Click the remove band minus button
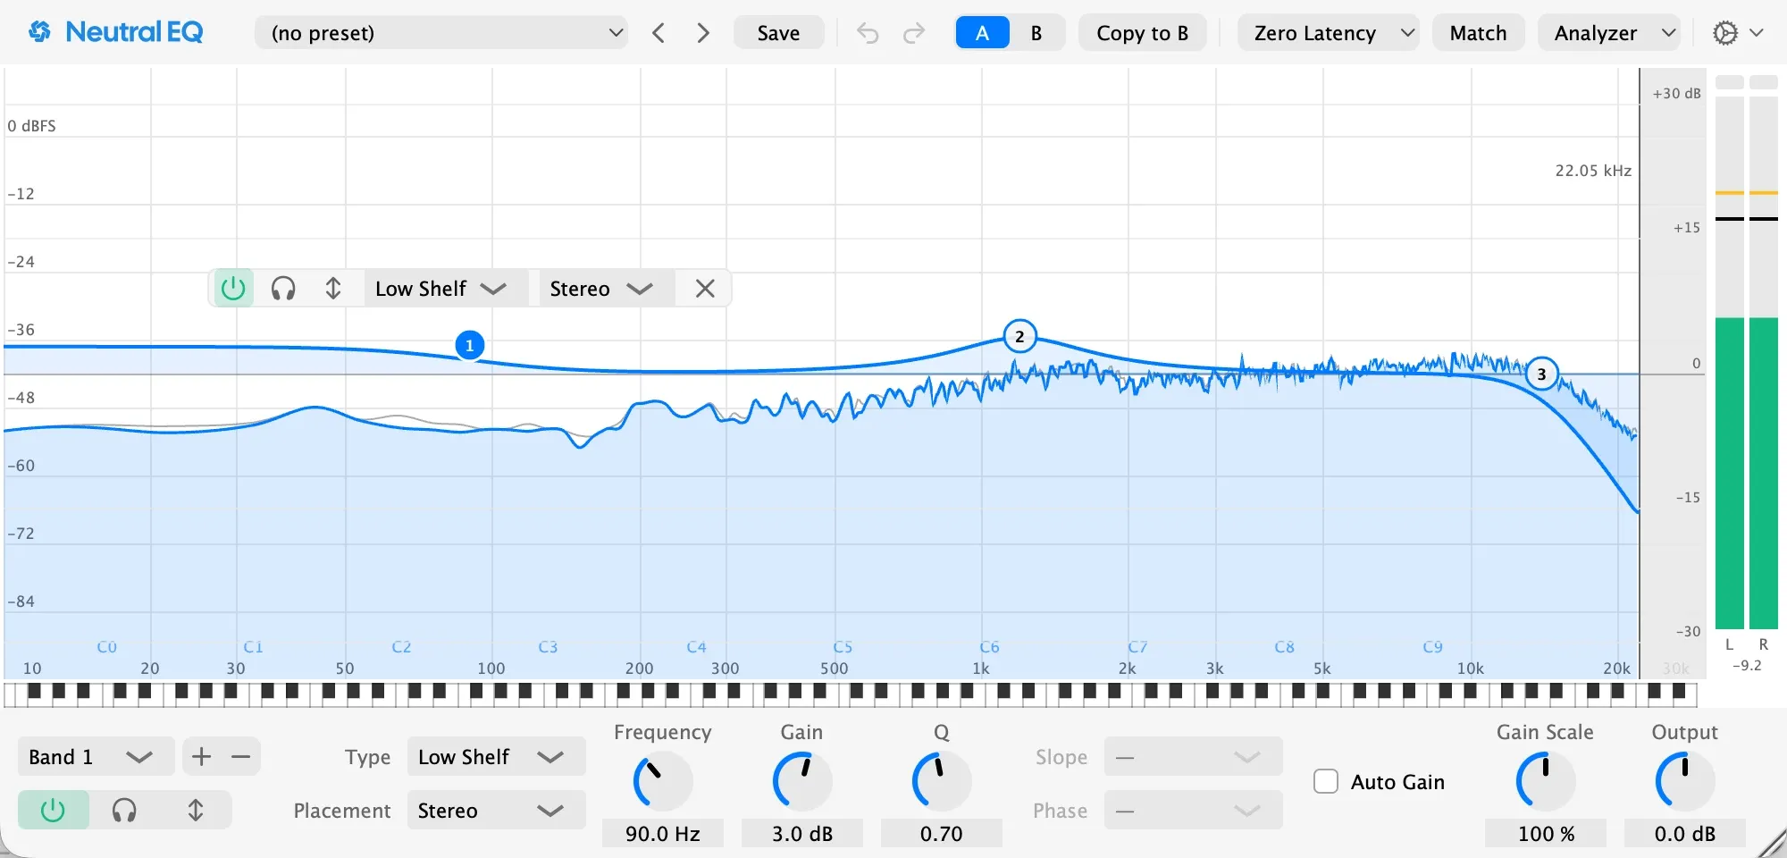The height and width of the screenshot is (858, 1787). click(x=241, y=757)
